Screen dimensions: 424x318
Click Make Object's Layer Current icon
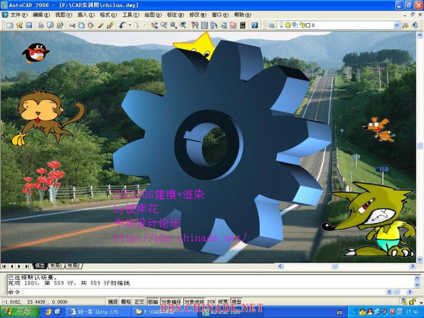coord(405,25)
